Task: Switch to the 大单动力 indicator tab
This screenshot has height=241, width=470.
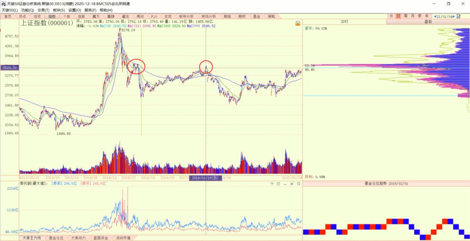Action: 78,238
